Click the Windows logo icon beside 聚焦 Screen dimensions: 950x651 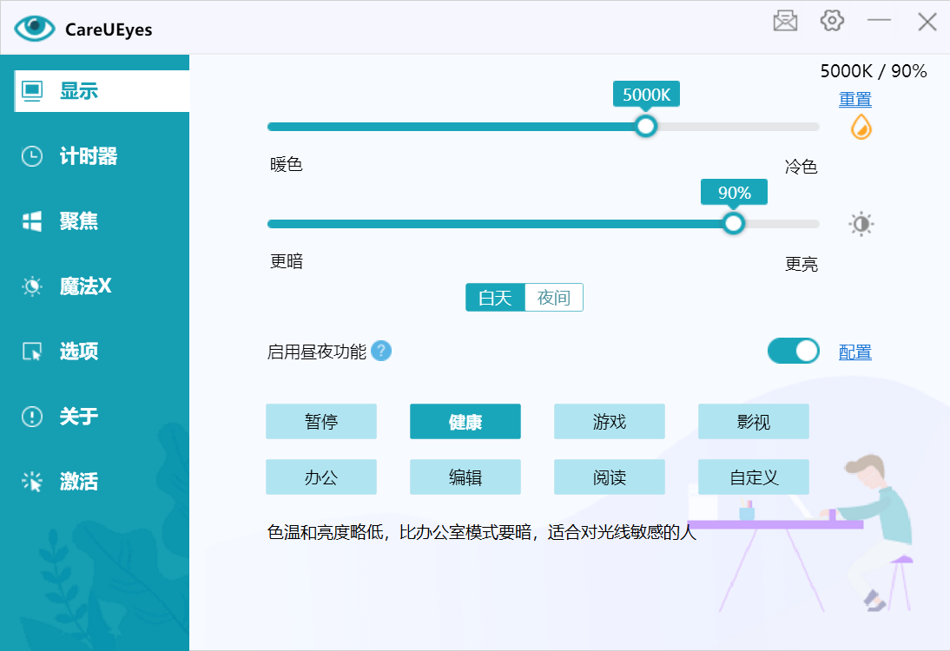(x=32, y=221)
